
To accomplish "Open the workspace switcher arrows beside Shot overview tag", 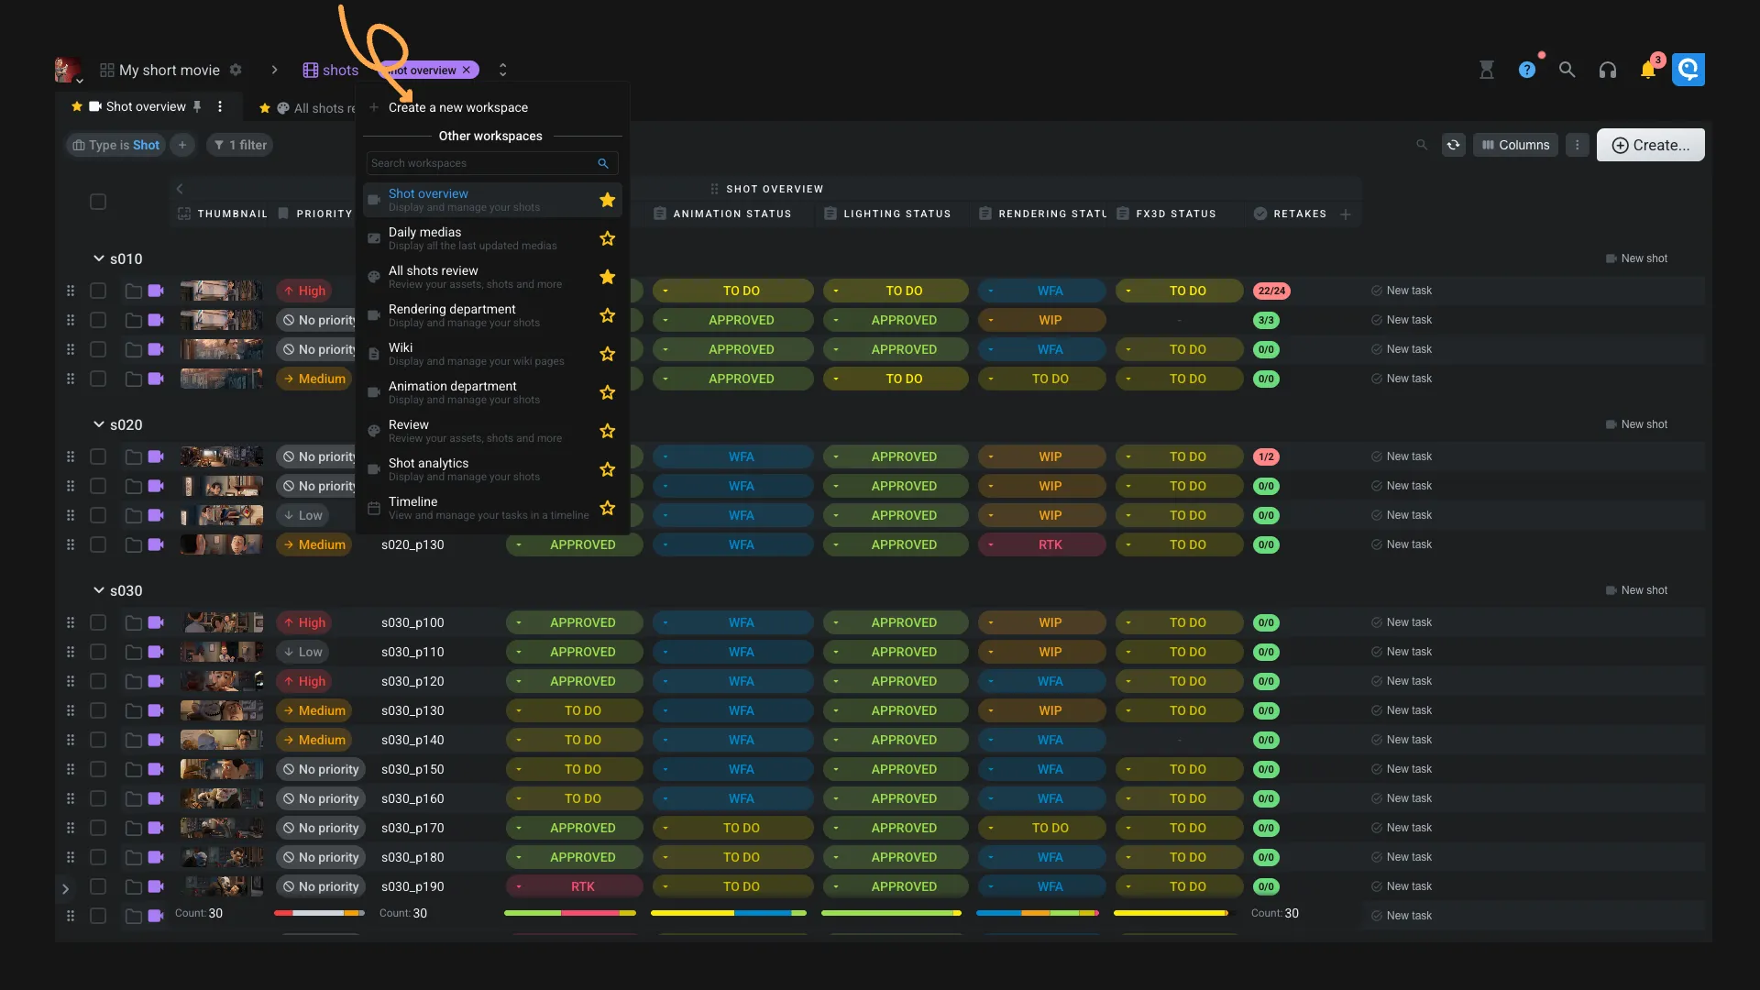I will 501,70.
